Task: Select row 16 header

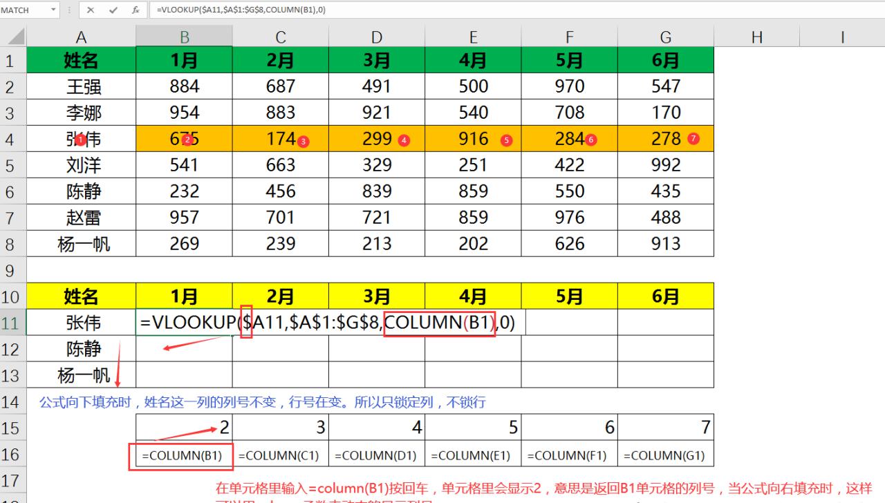Action: (13, 454)
